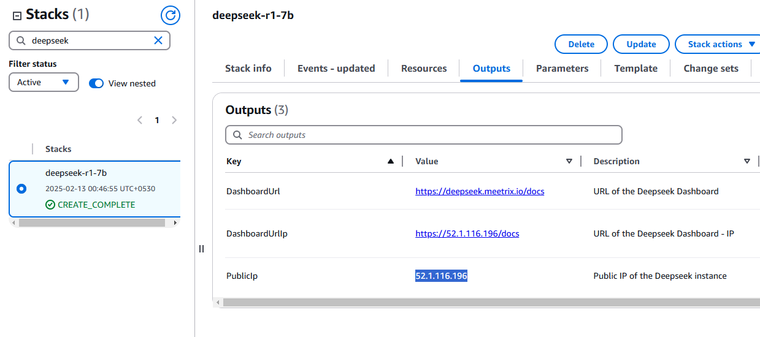Click the left arrow of stack list scrollbar
The width and height of the screenshot is (760, 337).
pyautogui.click(x=13, y=223)
